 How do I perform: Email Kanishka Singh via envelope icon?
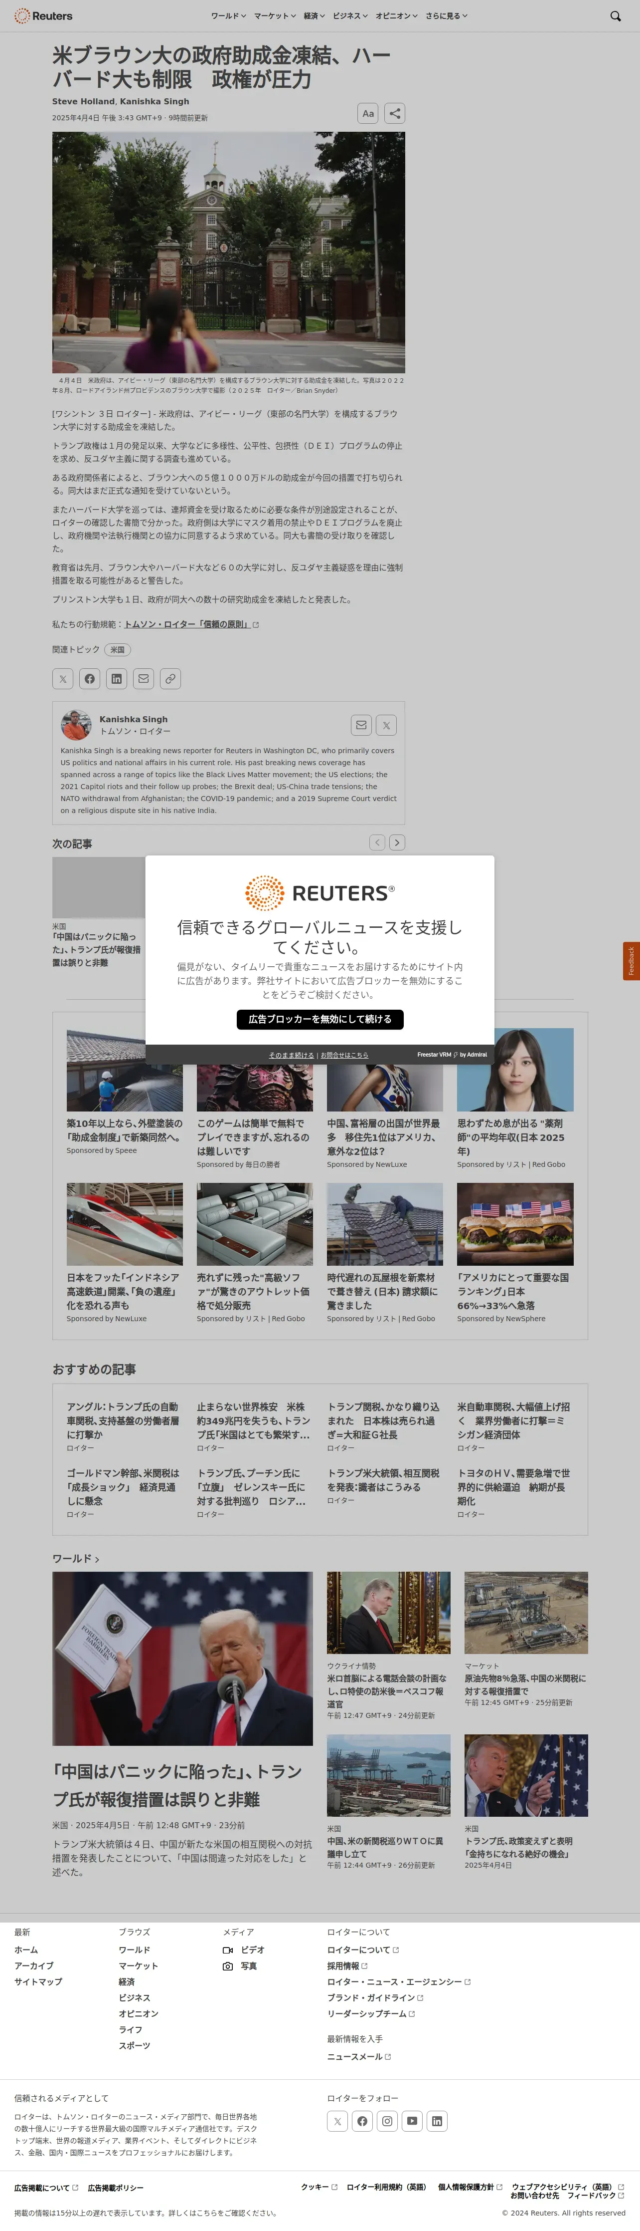(x=361, y=725)
